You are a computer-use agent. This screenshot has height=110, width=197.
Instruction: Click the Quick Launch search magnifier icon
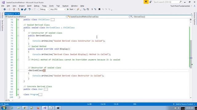pyautogui.click(x=181, y=2)
